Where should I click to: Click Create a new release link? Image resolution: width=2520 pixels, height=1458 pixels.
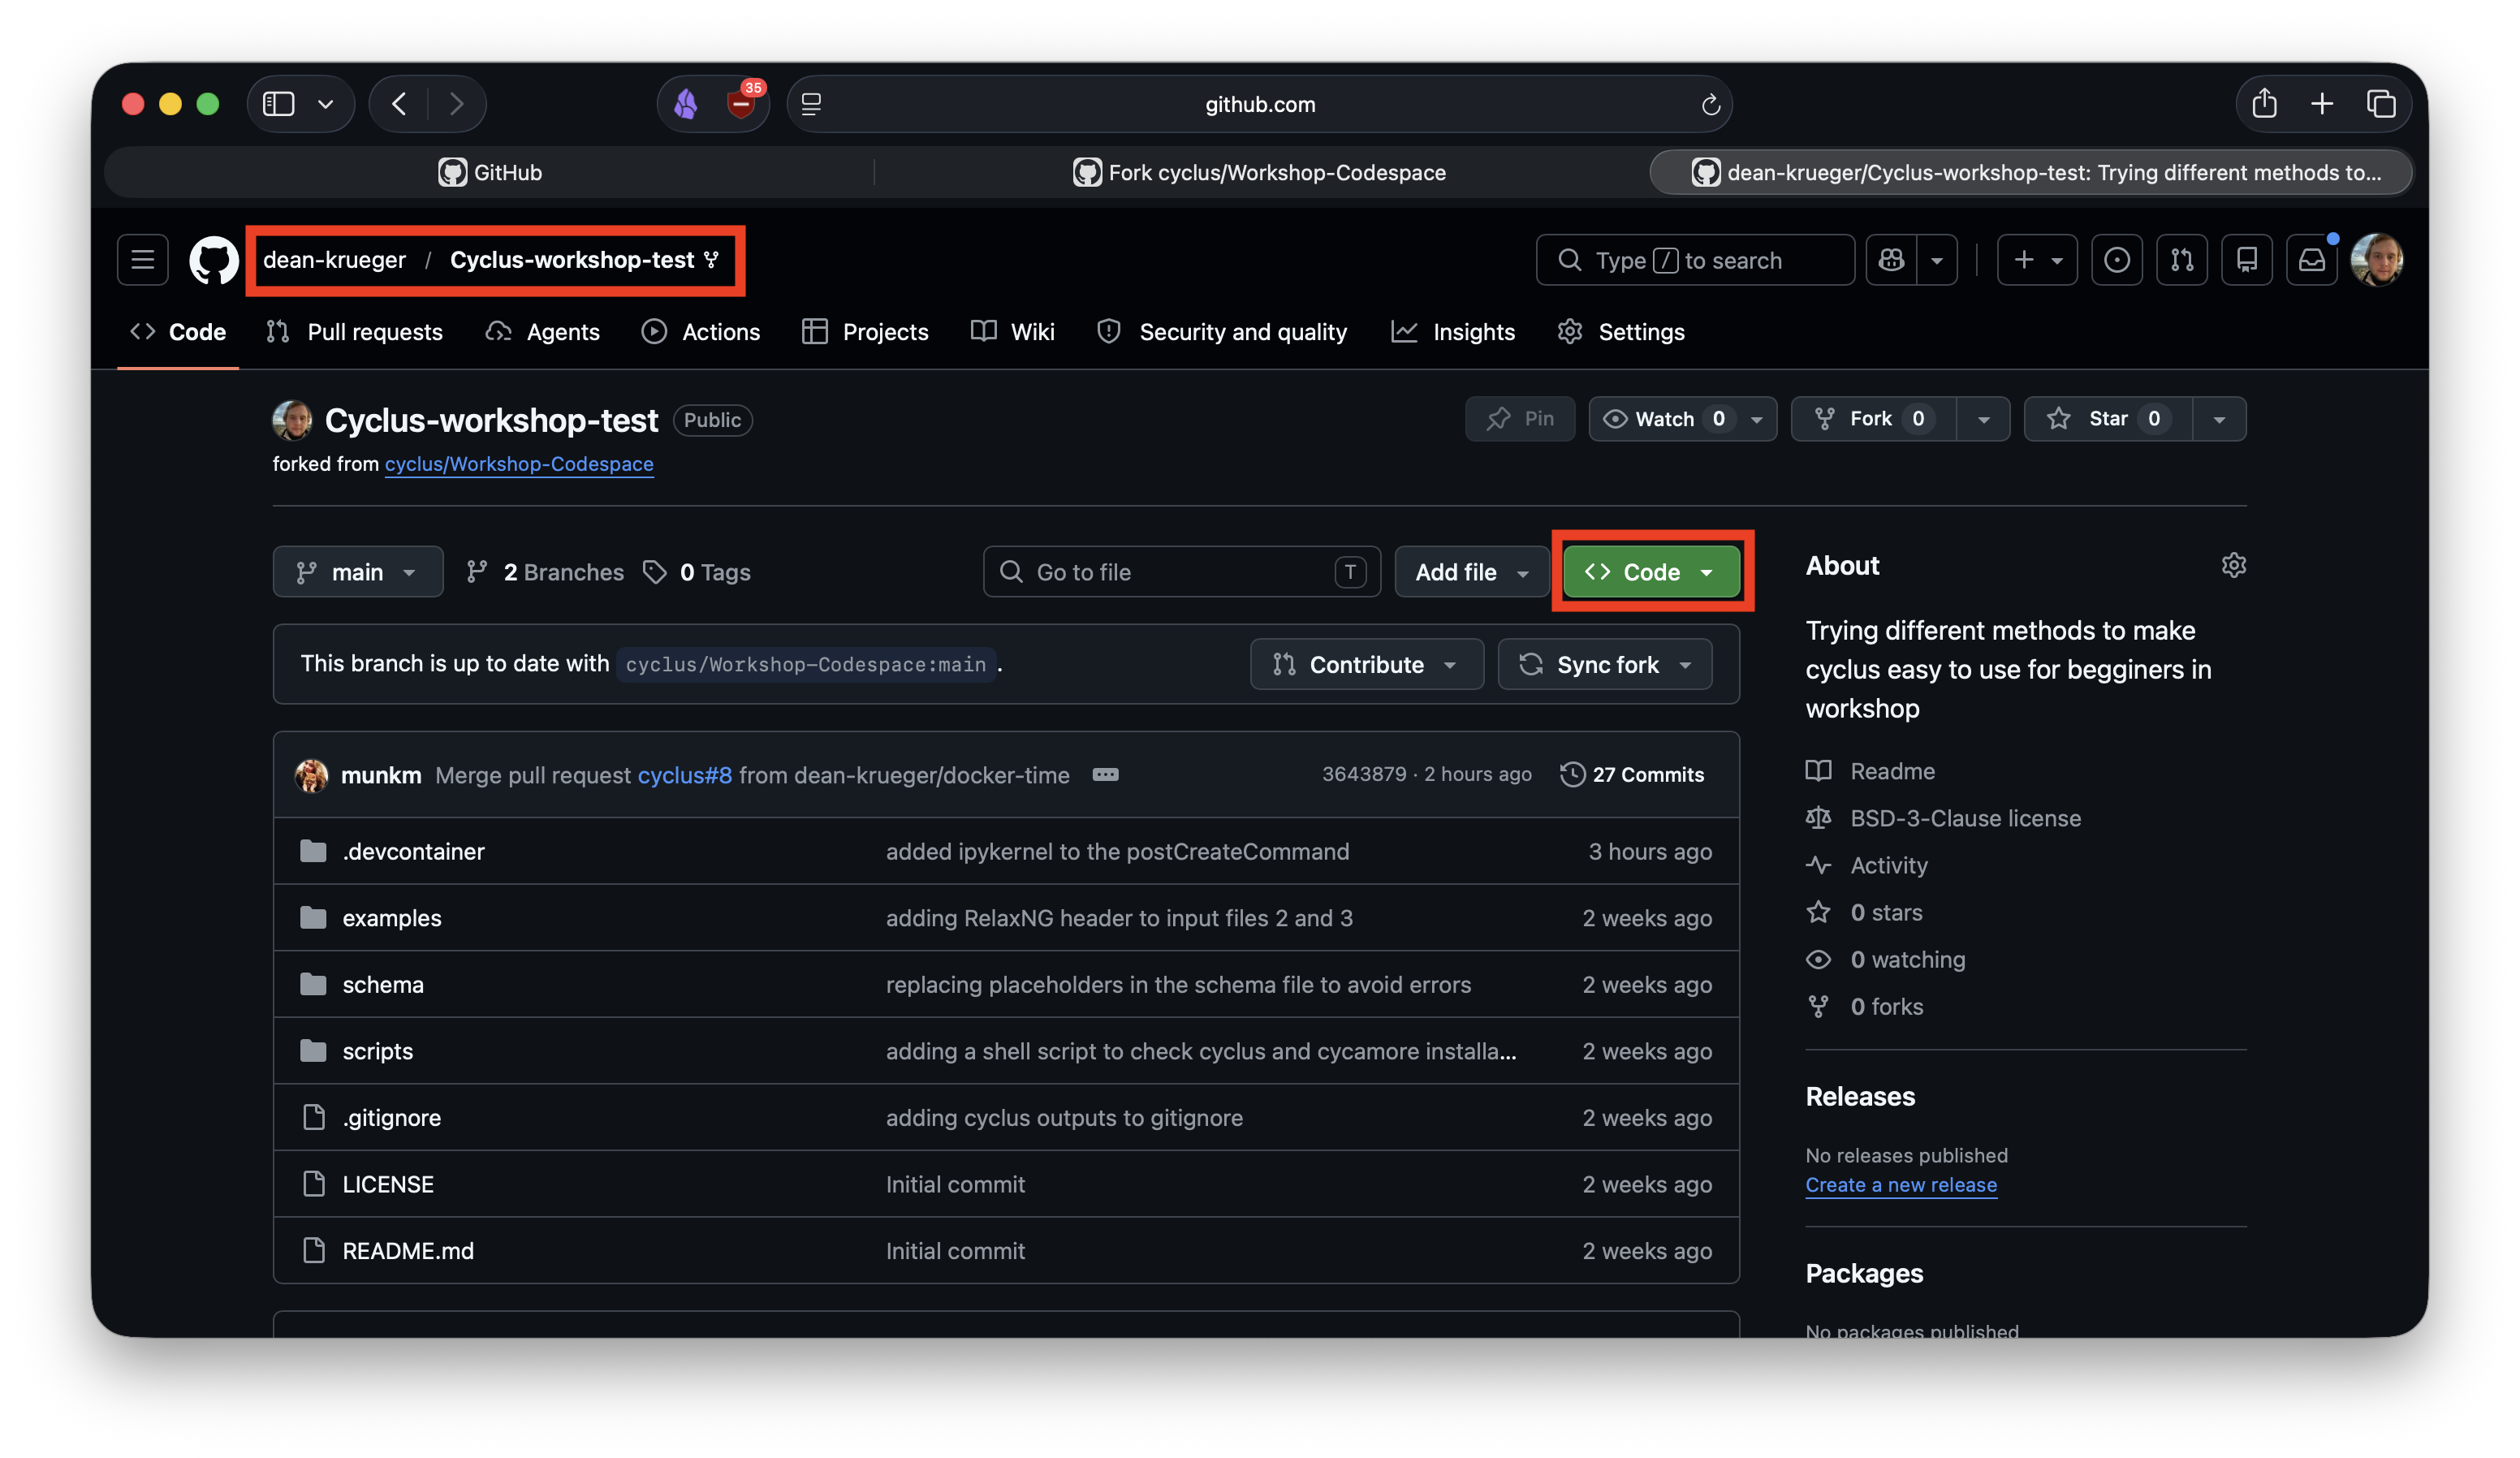pos(1901,1185)
